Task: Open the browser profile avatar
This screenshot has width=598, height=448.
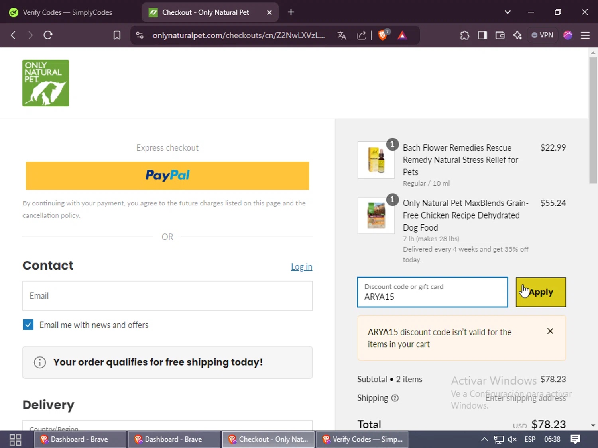Action: (x=568, y=35)
